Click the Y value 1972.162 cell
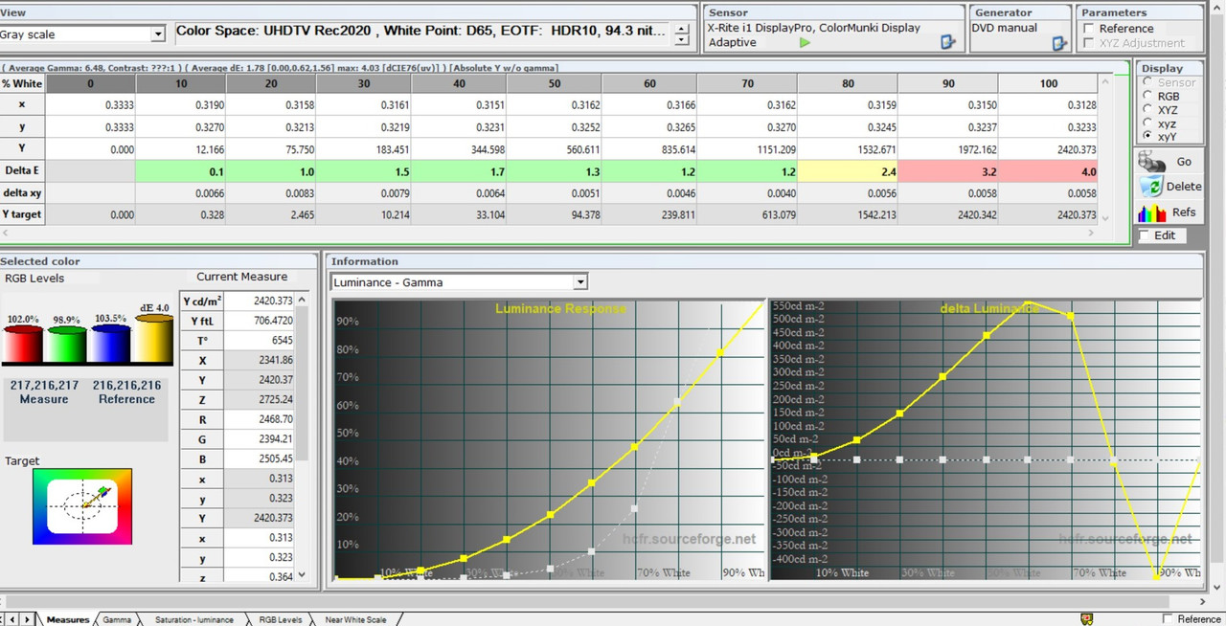This screenshot has width=1226, height=626. pos(948,150)
